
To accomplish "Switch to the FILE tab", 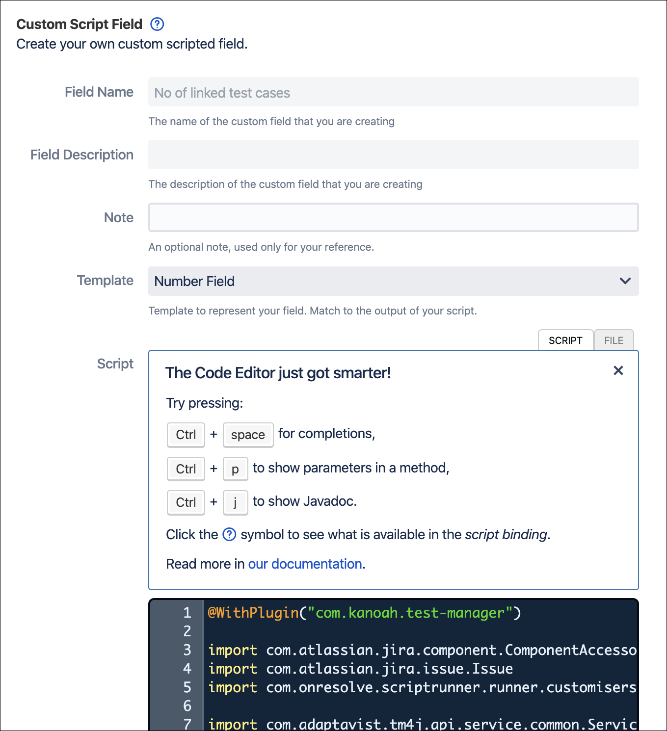I will (614, 339).
